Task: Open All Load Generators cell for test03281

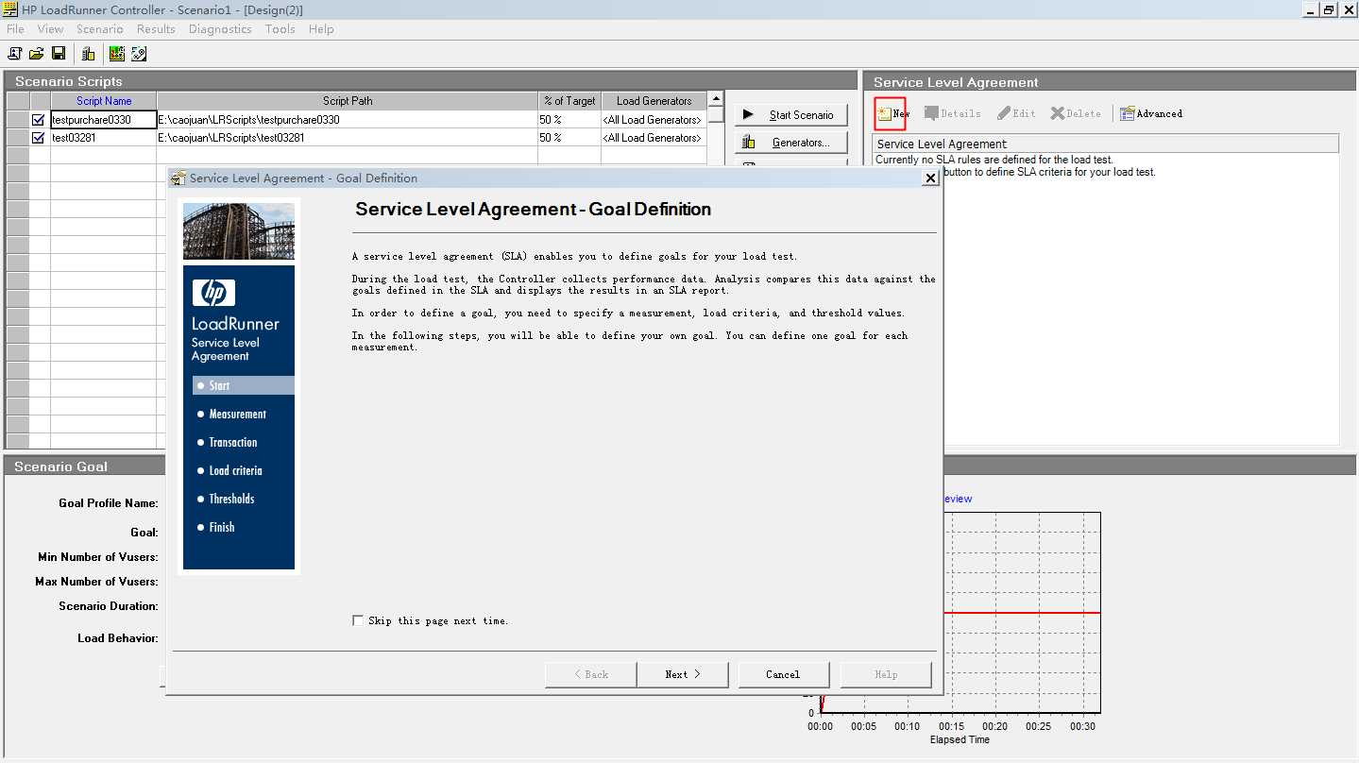Action: pyautogui.click(x=654, y=138)
